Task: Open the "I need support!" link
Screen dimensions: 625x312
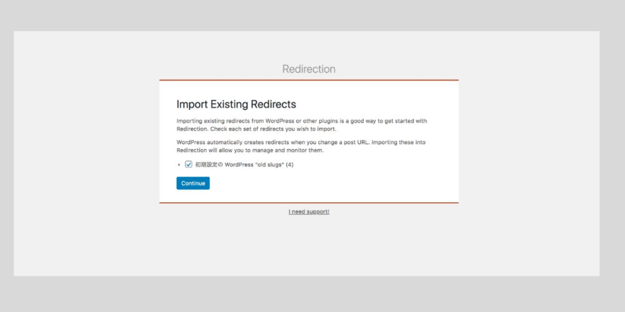Action: click(309, 212)
